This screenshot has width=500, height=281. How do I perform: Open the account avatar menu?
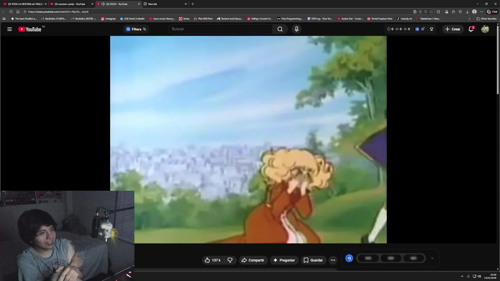pyautogui.click(x=485, y=29)
